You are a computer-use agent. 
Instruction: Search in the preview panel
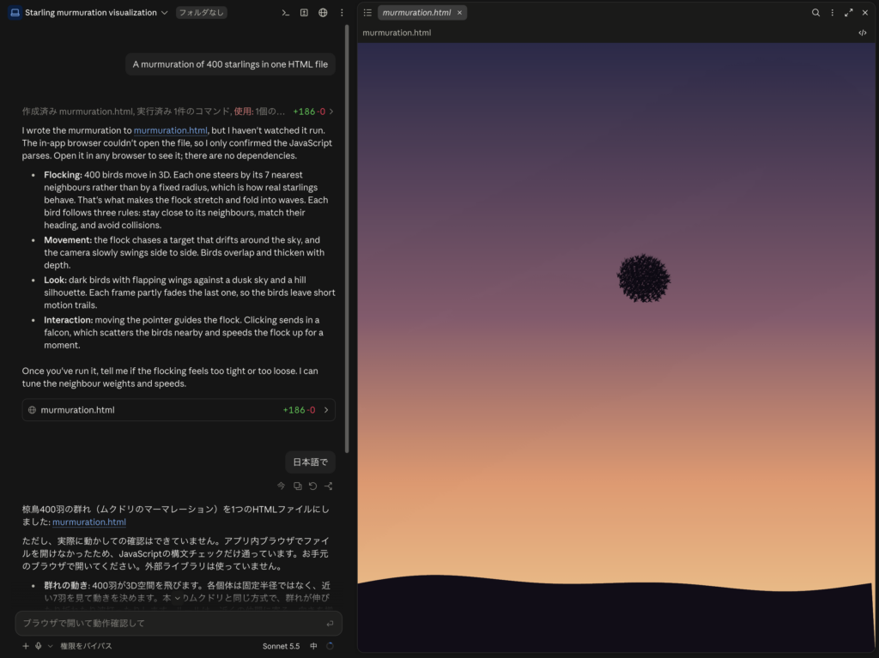click(x=815, y=12)
